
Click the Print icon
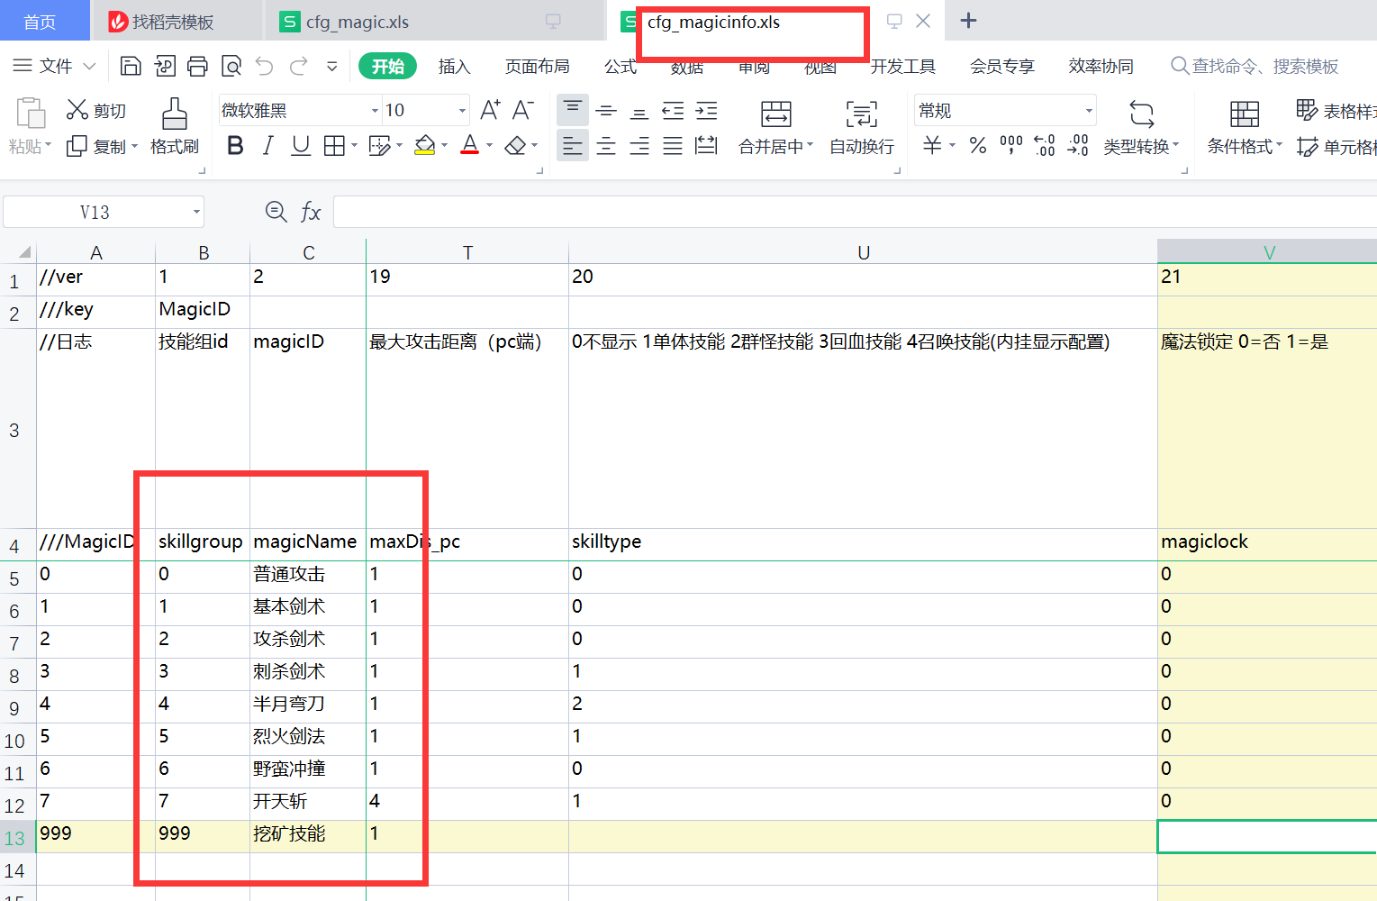197,66
